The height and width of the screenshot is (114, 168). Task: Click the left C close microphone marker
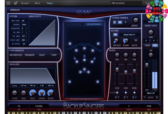[77, 62]
